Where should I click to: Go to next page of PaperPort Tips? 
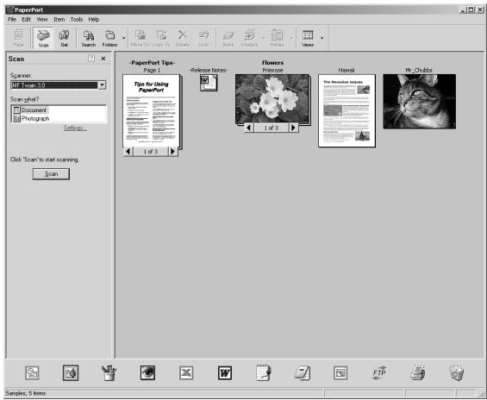coord(172,152)
